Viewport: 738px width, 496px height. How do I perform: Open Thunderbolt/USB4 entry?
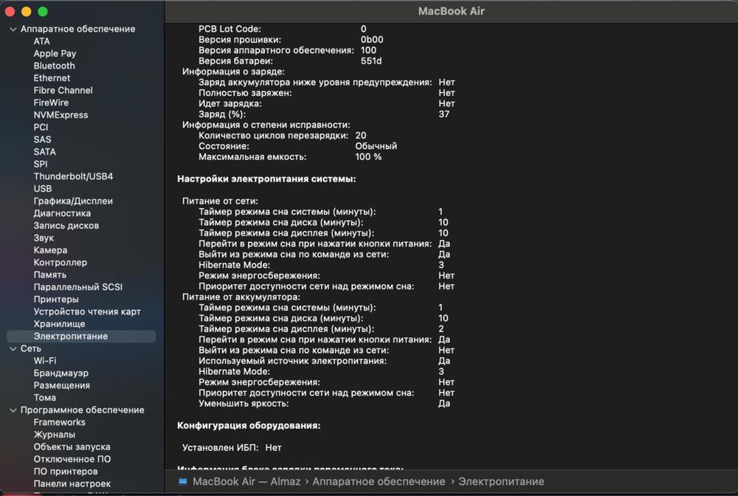[73, 176]
